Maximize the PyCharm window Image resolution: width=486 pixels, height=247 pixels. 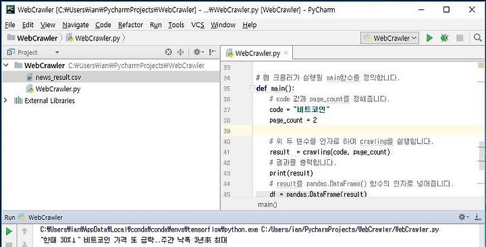[446, 9]
